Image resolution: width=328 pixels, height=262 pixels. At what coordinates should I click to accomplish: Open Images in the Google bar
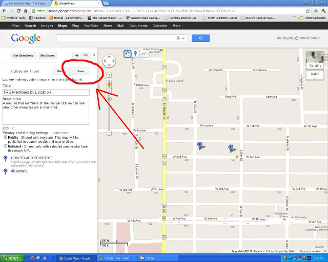click(47, 26)
